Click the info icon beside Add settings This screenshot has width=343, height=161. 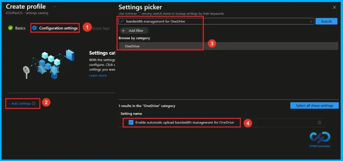pyautogui.click(x=34, y=103)
